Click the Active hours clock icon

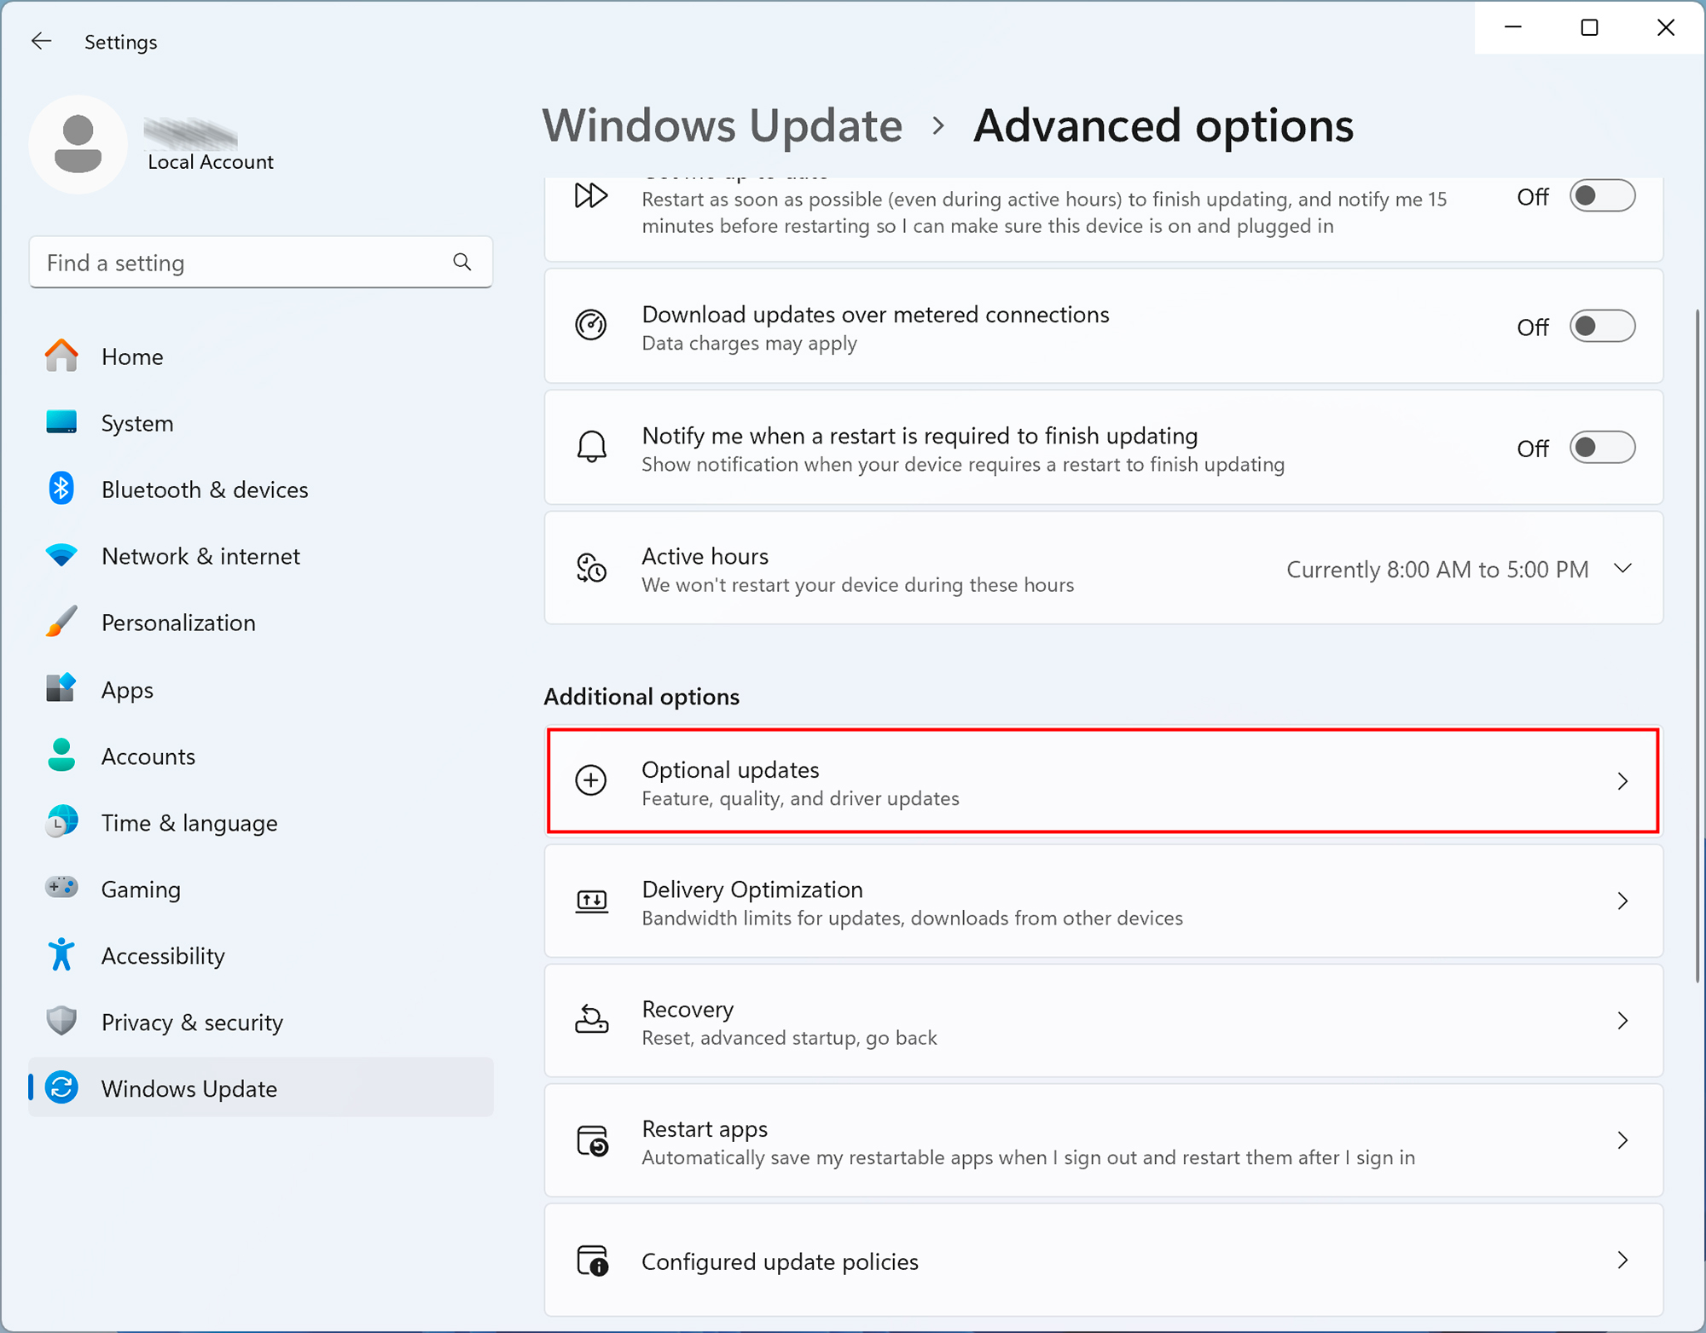coord(591,568)
